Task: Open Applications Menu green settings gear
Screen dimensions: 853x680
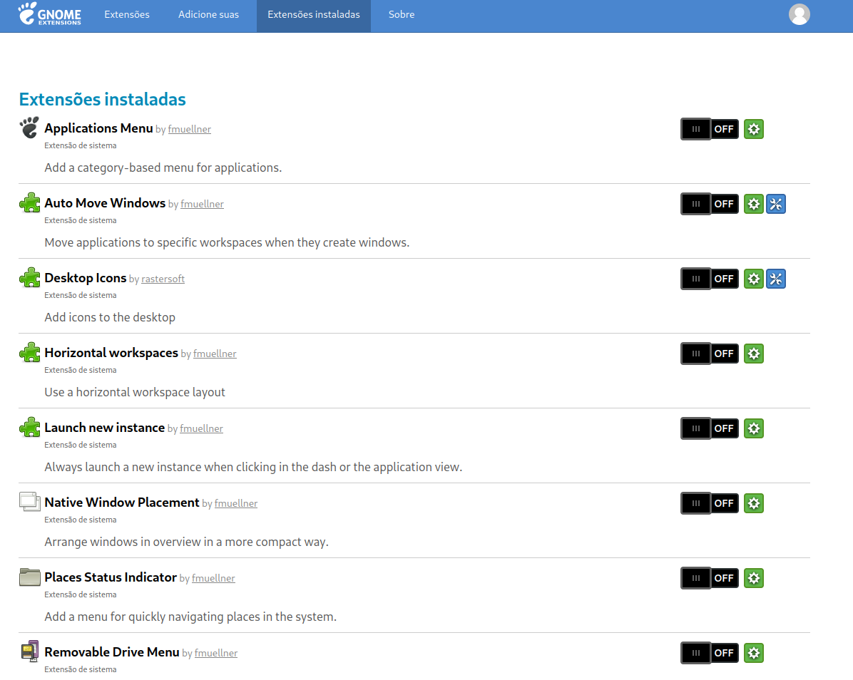Action: (753, 129)
